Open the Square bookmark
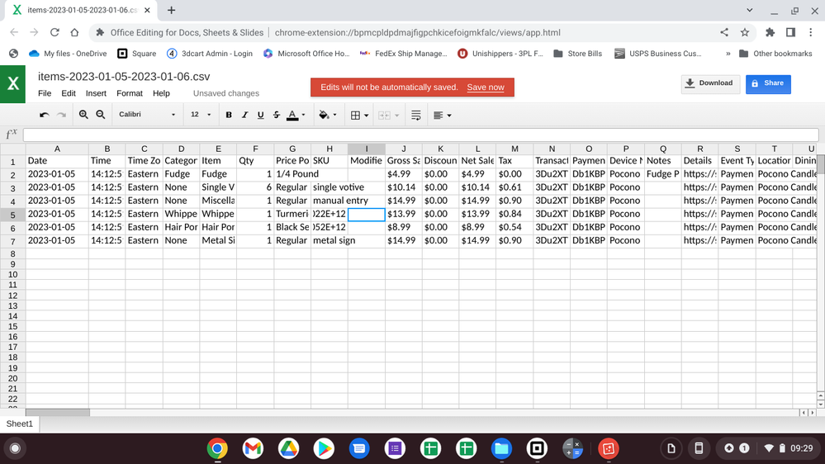825x464 pixels. 137,54
